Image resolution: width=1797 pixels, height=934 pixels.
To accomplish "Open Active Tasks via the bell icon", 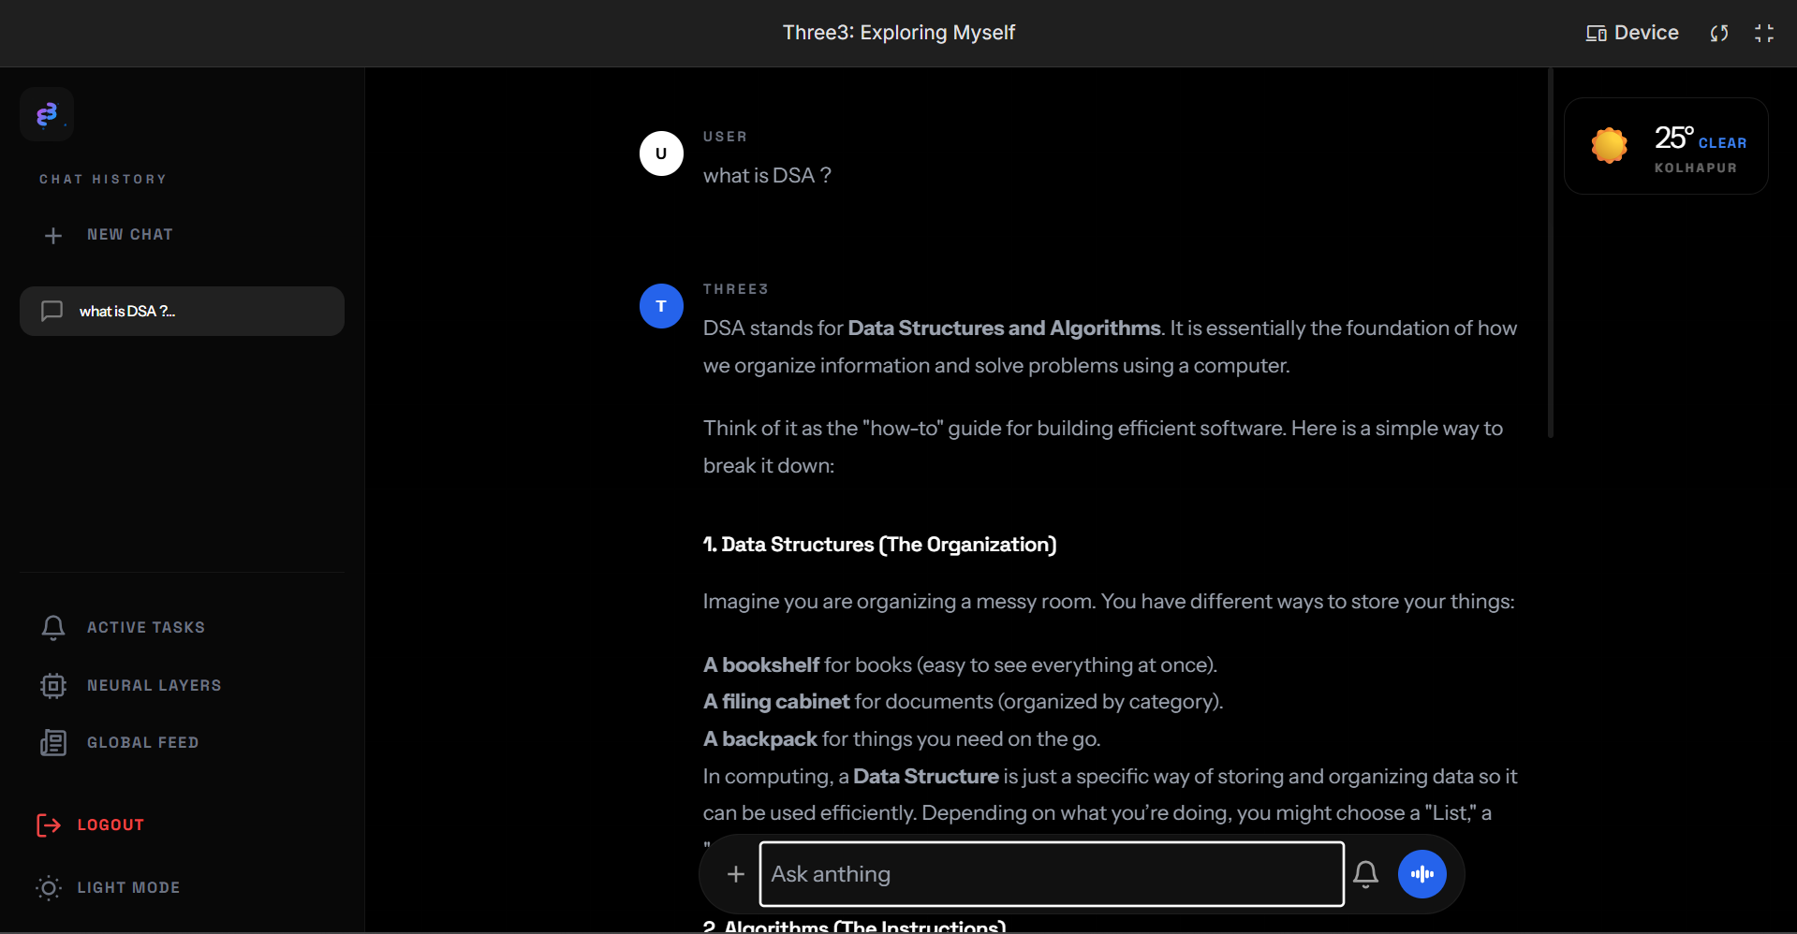I will point(53,627).
